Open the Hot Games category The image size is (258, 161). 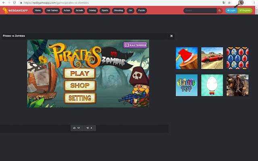[x=52, y=10]
